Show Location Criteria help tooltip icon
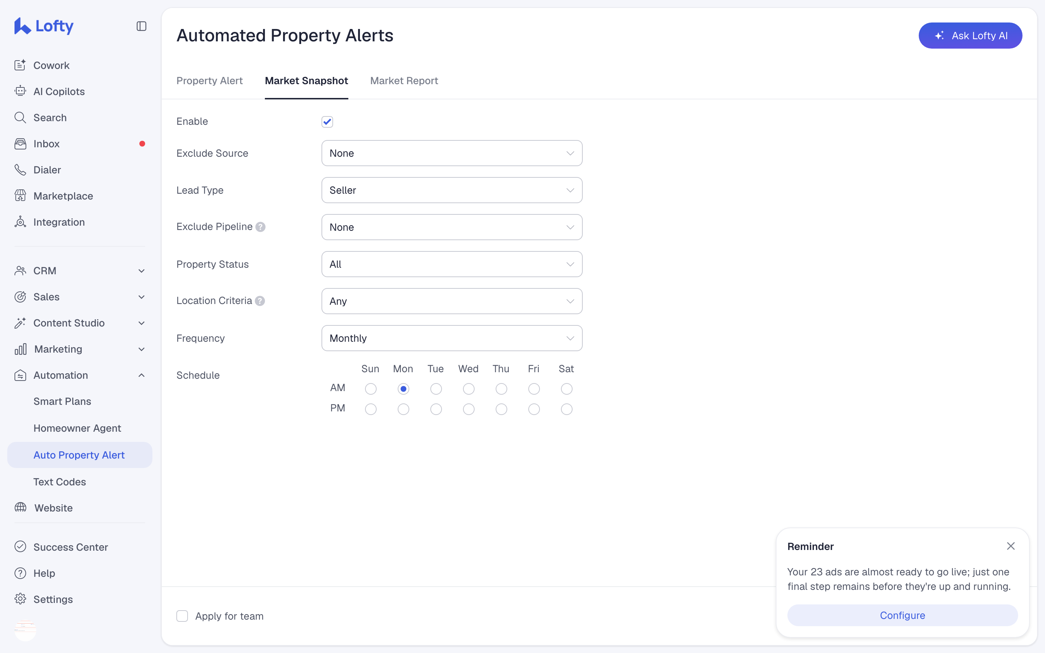Image resolution: width=1045 pixels, height=653 pixels. (x=260, y=301)
